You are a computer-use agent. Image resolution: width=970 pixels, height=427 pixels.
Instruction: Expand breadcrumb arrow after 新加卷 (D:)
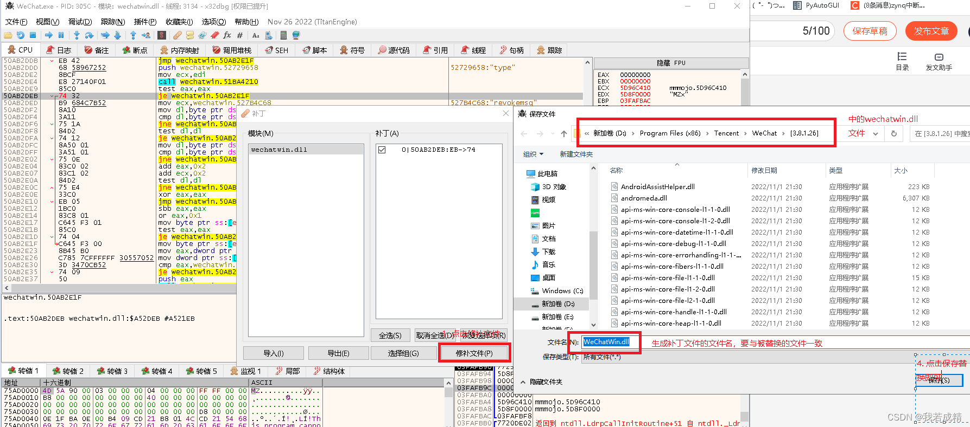coord(633,133)
